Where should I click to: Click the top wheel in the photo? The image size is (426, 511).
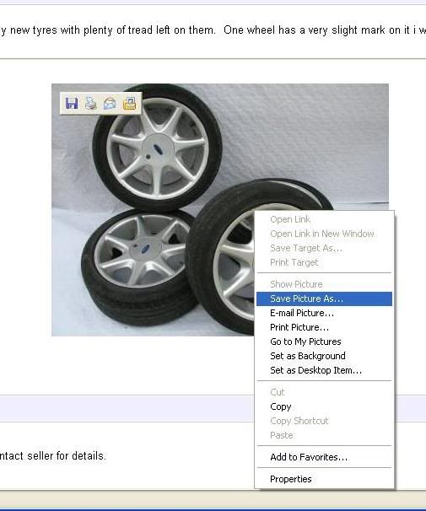point(158,148)
